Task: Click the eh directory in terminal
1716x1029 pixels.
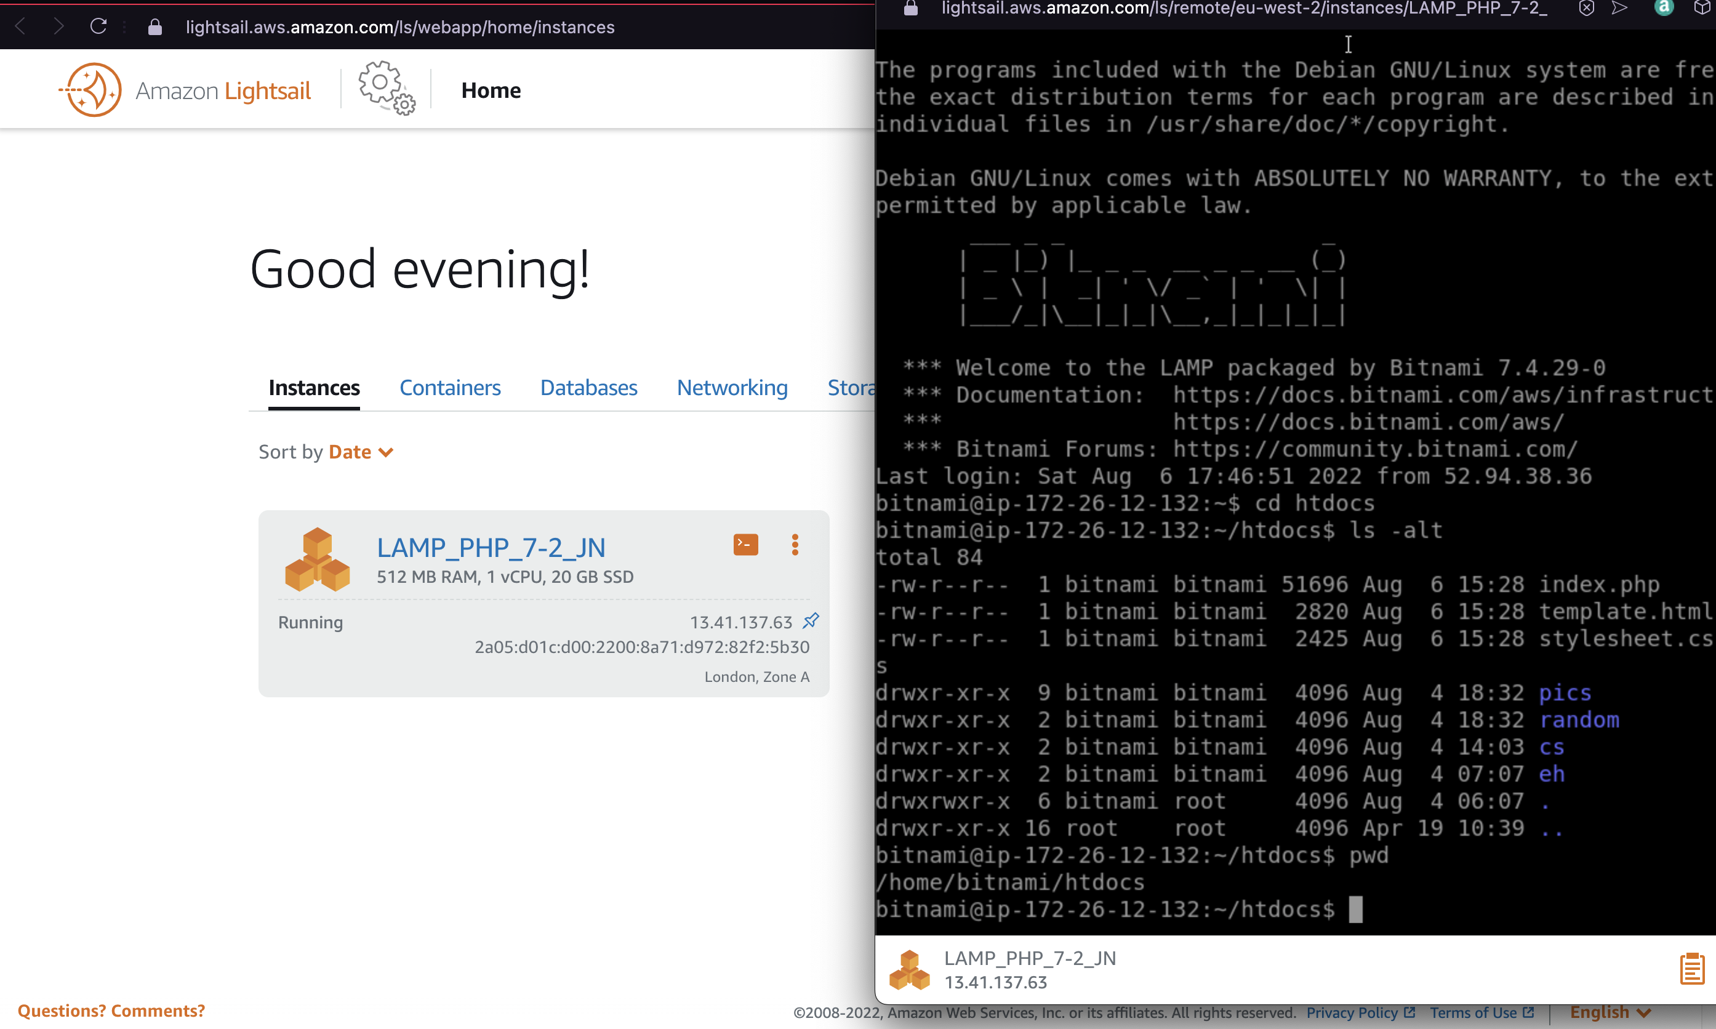Action: [1552, 774]
